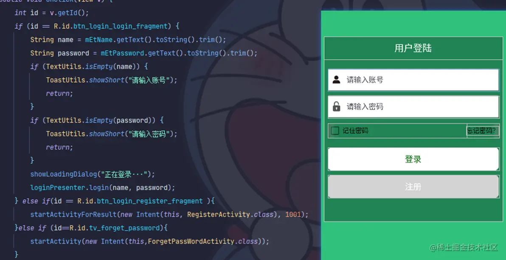
Task: Focus the 请输入密码 input field
Action: 413,107
